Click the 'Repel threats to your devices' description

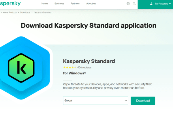[x=107, y=86]
